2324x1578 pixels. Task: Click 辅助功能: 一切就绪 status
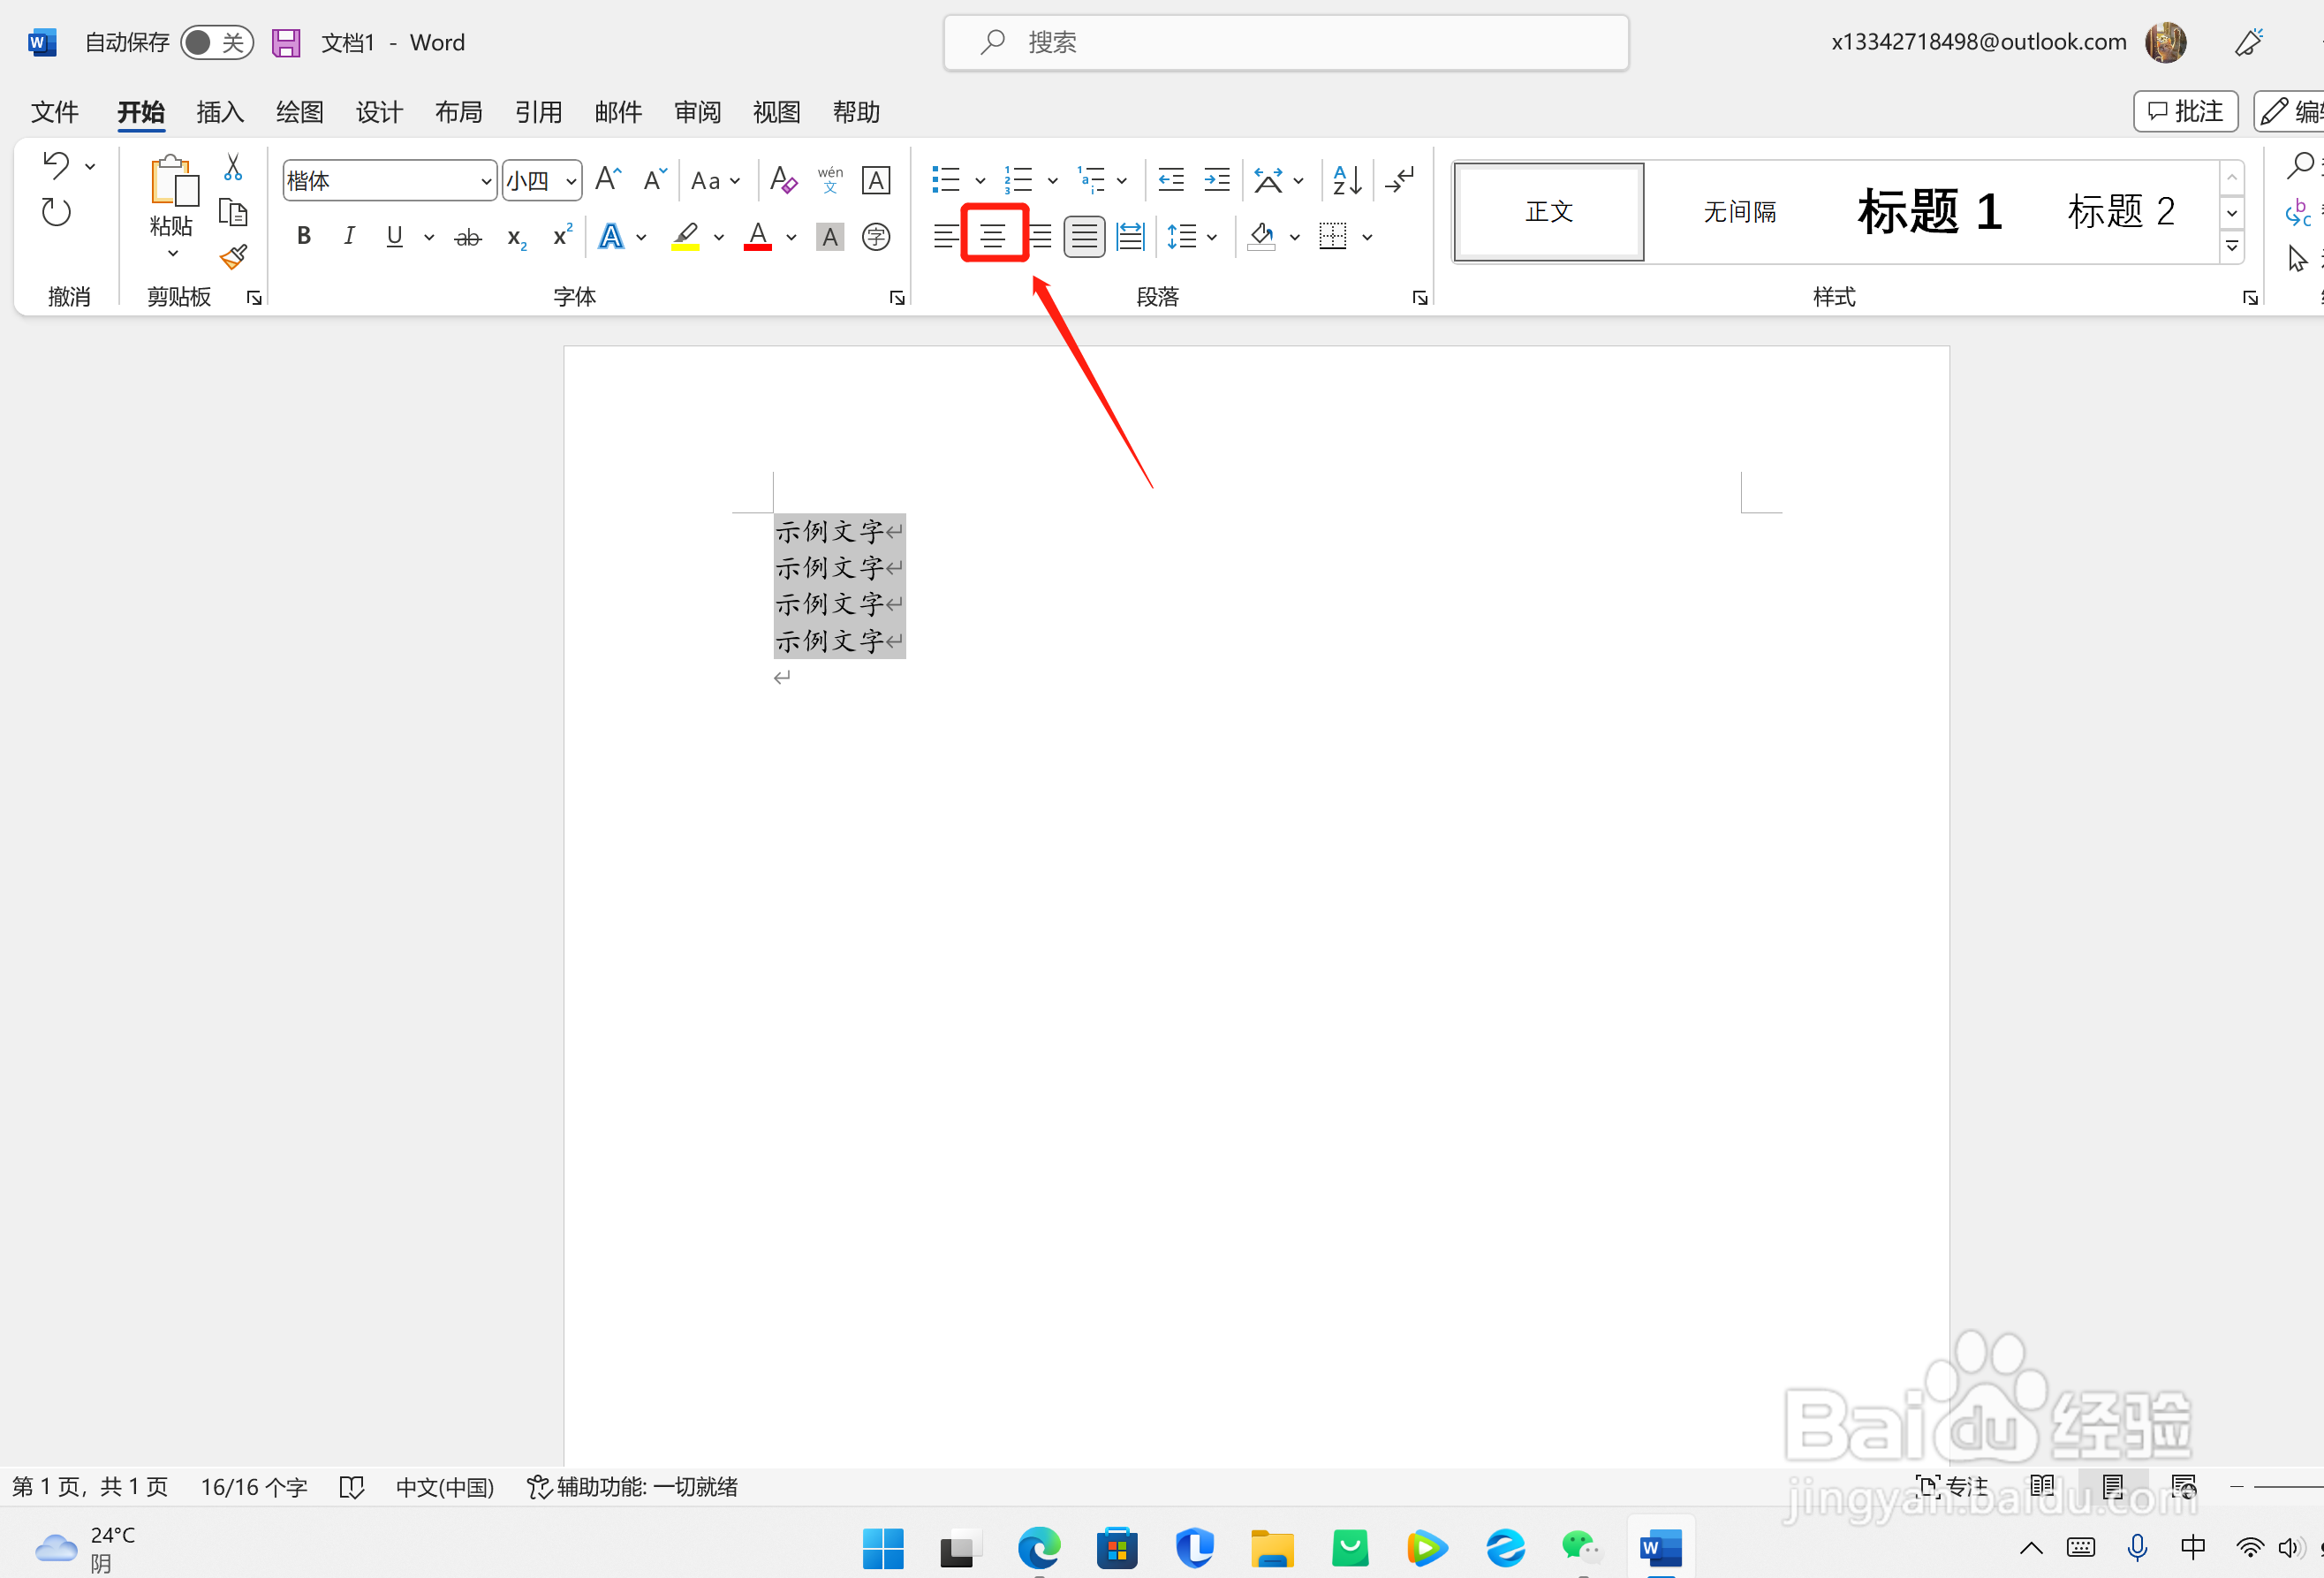pos(632,1487)
